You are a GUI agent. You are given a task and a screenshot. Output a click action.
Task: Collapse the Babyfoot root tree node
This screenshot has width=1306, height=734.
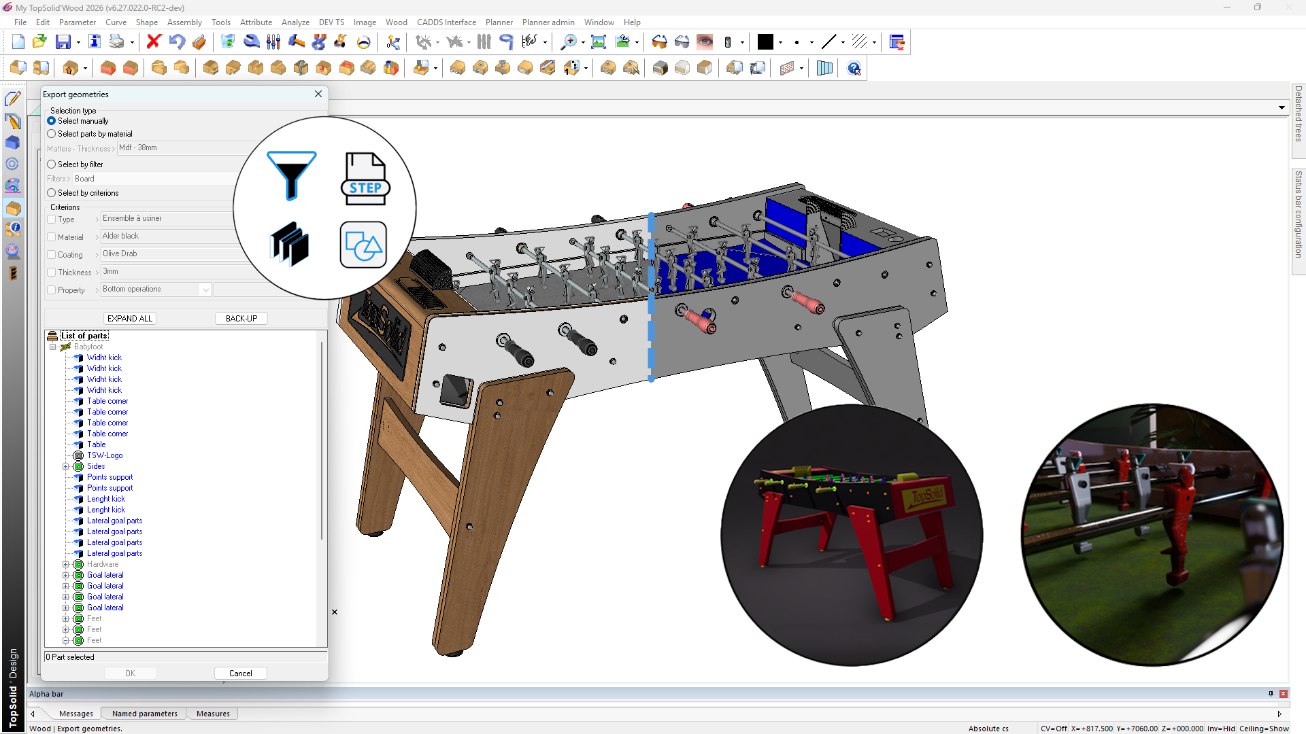pyautogui.click(x=52, y=347)
